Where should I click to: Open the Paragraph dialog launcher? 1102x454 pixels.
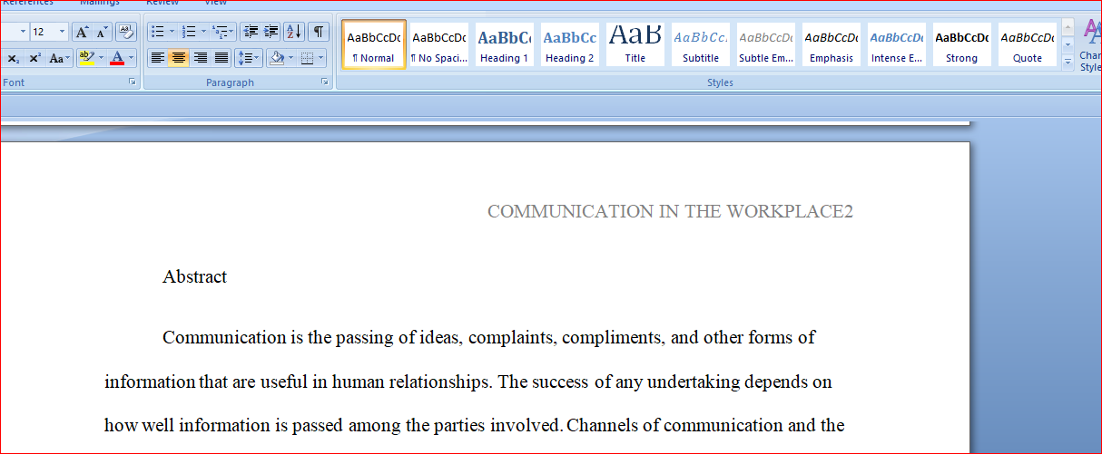click(325, 82)
